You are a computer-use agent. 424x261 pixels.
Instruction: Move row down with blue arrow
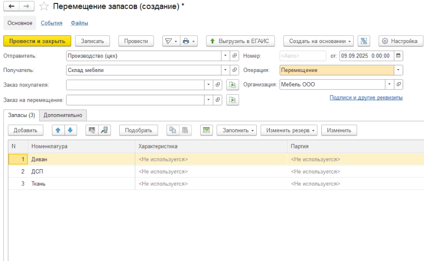tap(70, 130)
